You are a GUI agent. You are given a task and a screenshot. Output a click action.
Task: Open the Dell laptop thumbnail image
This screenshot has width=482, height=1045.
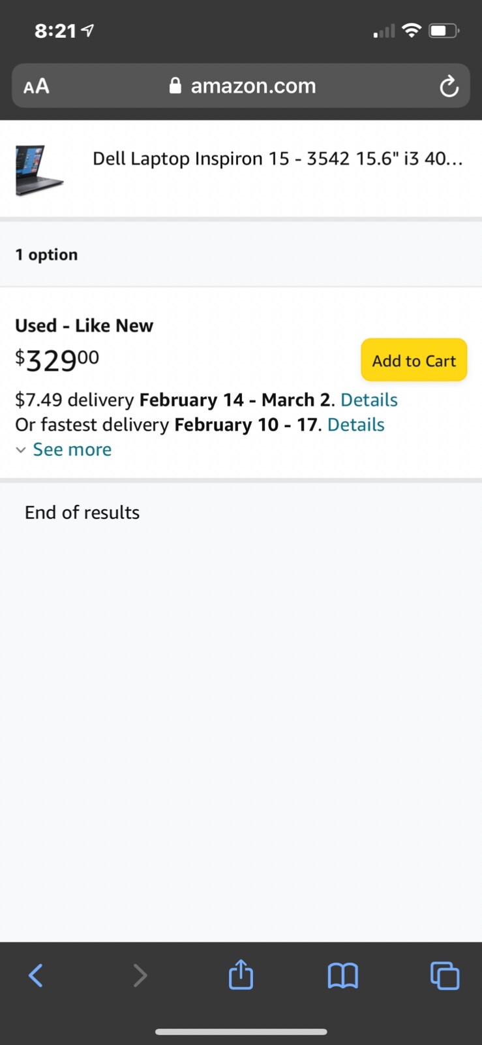pos(39,170)
